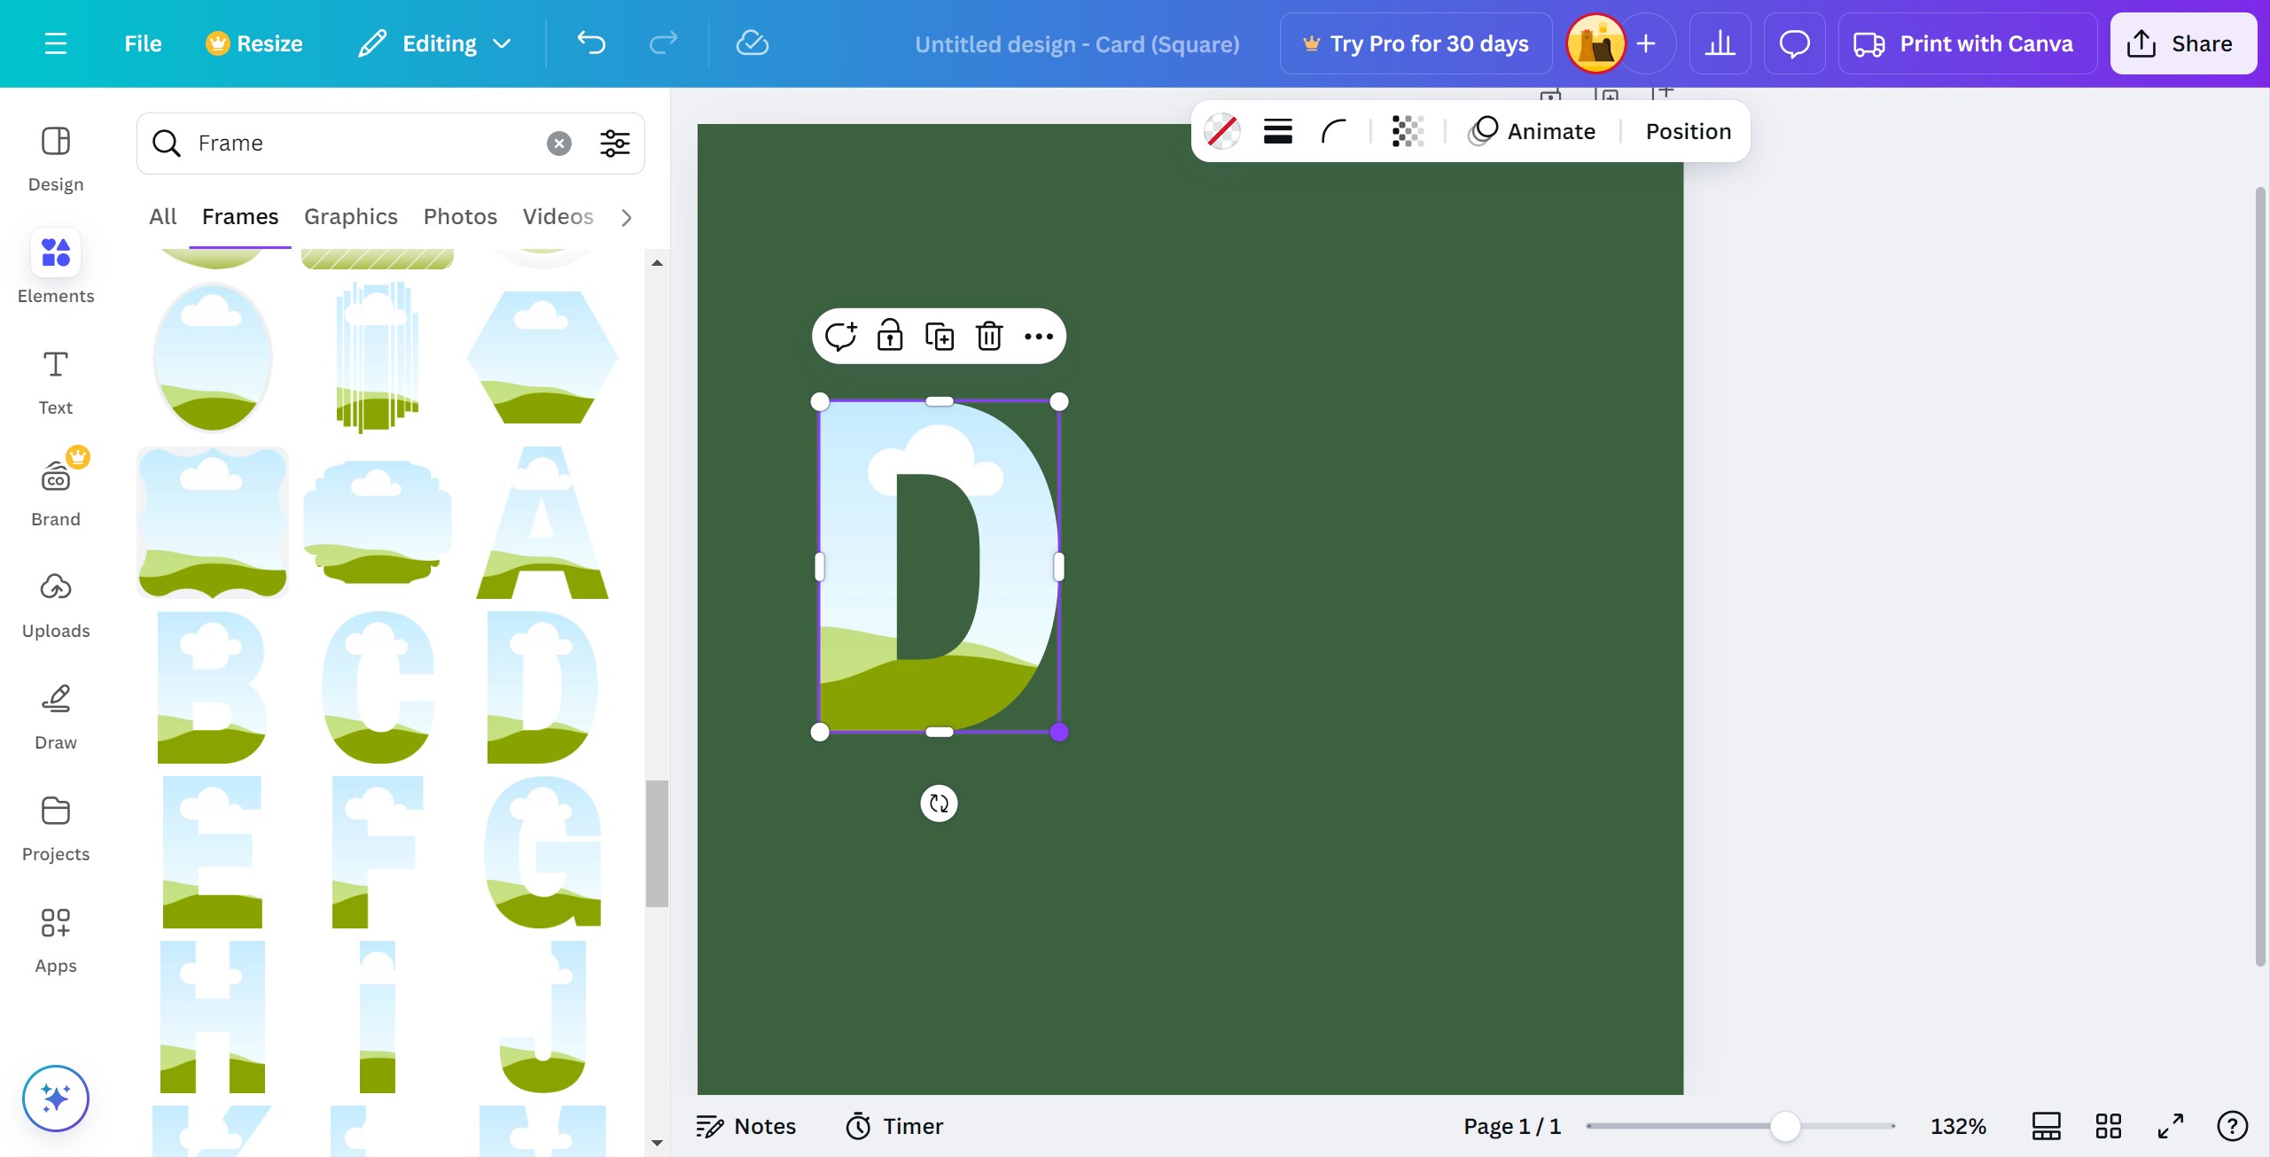Open the help question mark icon
Screen dimensions: 2270x1157
2232,1126
